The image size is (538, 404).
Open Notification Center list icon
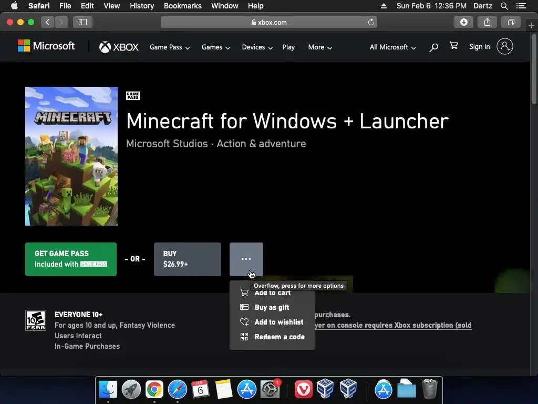521,6
